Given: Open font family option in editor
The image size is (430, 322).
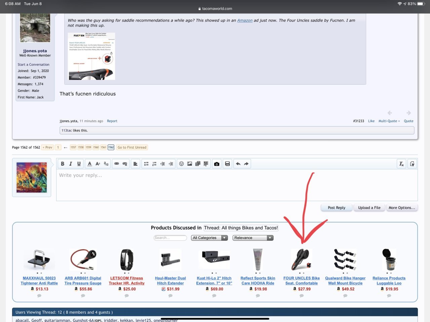Looking at the screenshot, I should pyautogui.click(x=106, y=164).
